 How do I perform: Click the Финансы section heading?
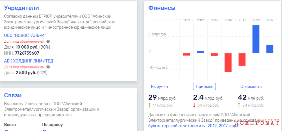pyautogui.click(x=162, y=8)
